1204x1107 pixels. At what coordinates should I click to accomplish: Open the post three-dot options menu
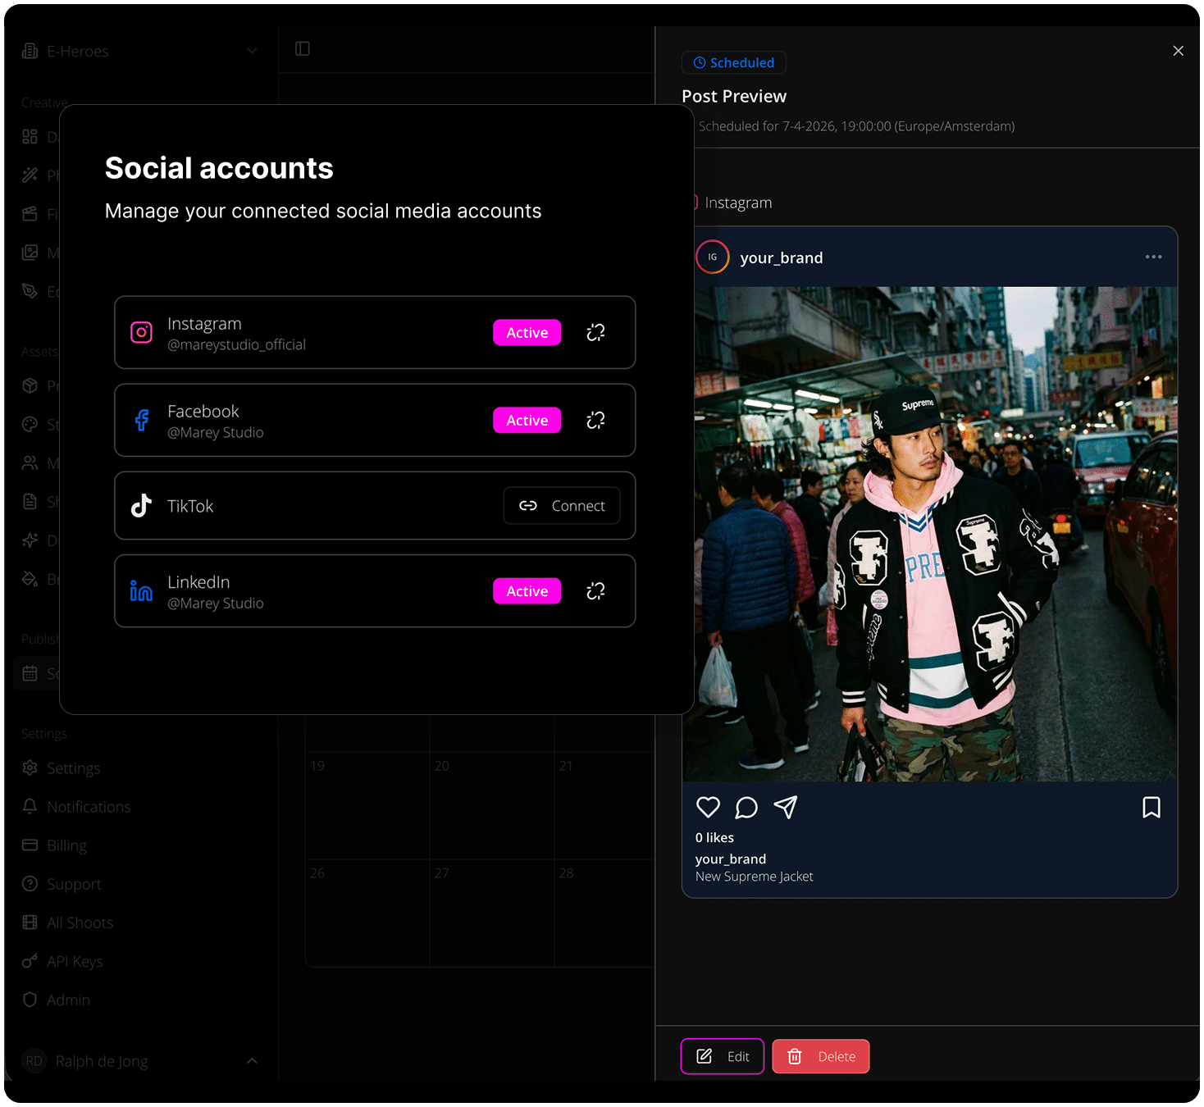pos(1153,257)
